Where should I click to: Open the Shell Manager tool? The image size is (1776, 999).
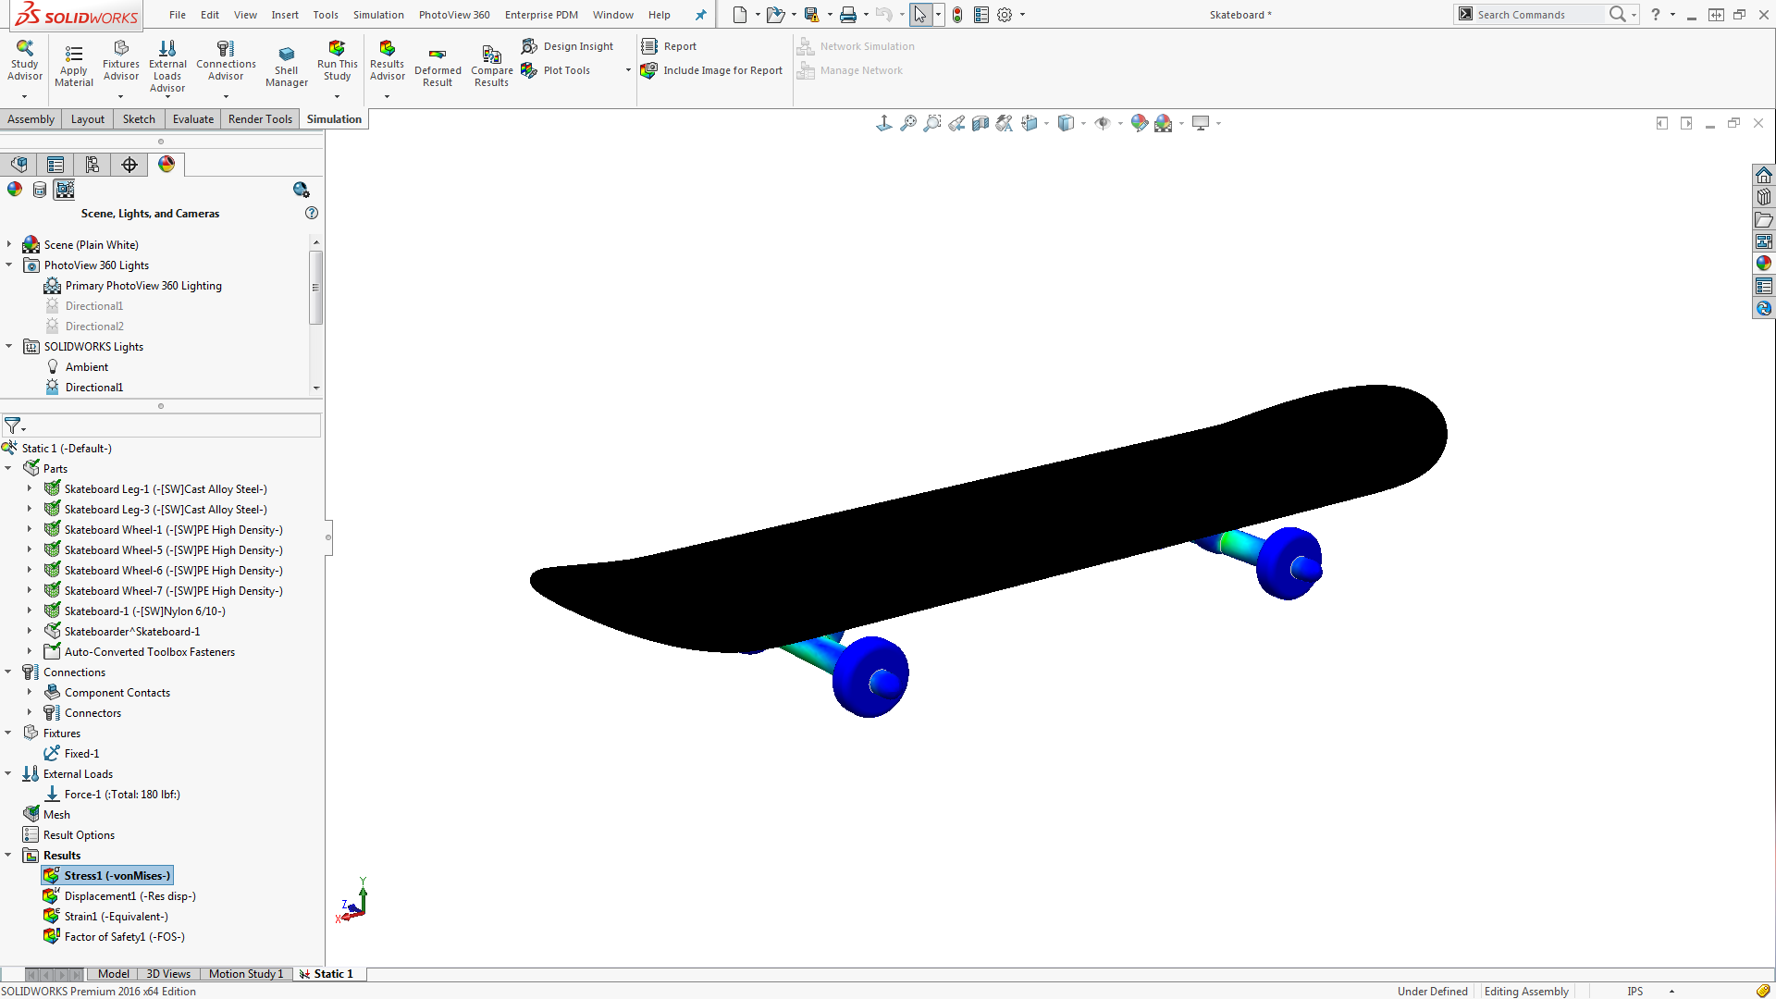click(286, 55)
